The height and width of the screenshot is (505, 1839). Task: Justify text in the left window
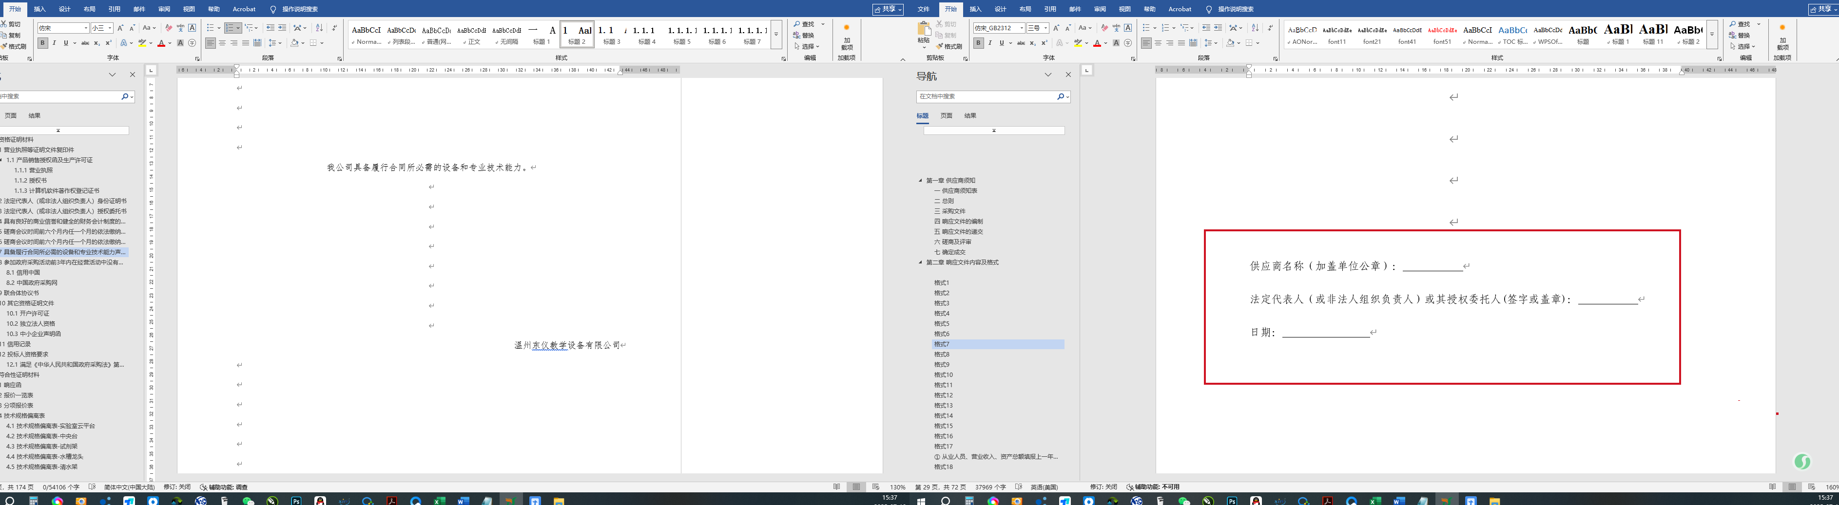pos(246,43)
